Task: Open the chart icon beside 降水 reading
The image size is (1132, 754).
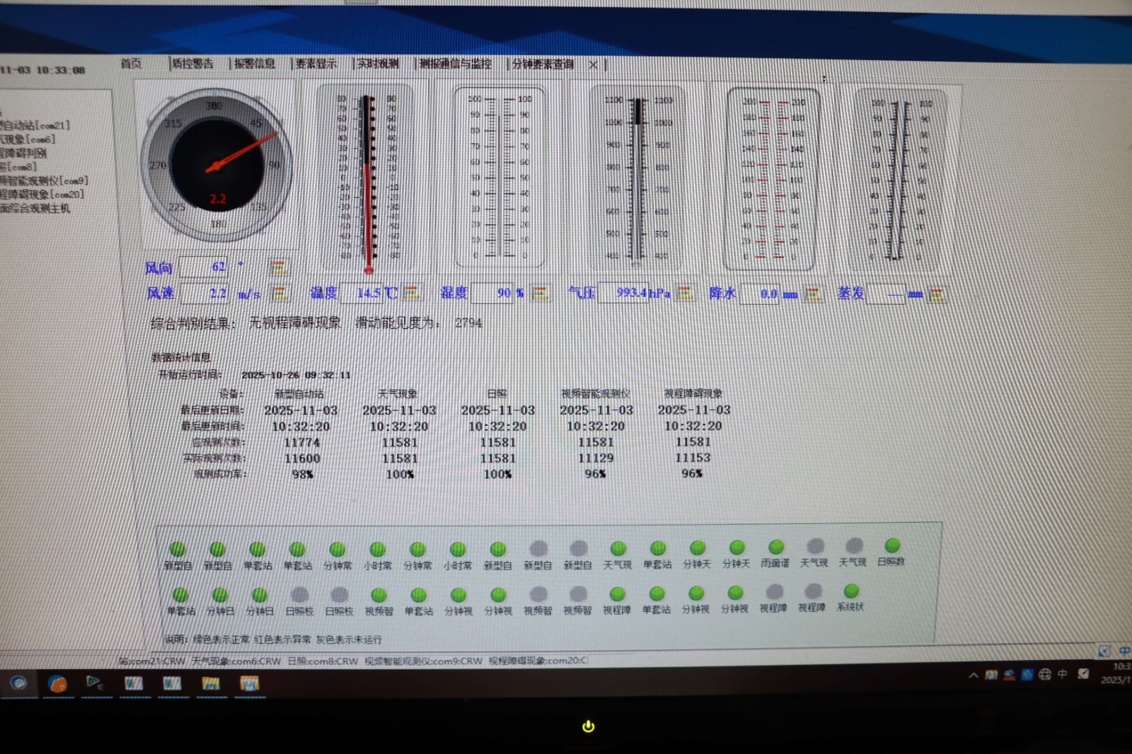Action: point(814,294)
